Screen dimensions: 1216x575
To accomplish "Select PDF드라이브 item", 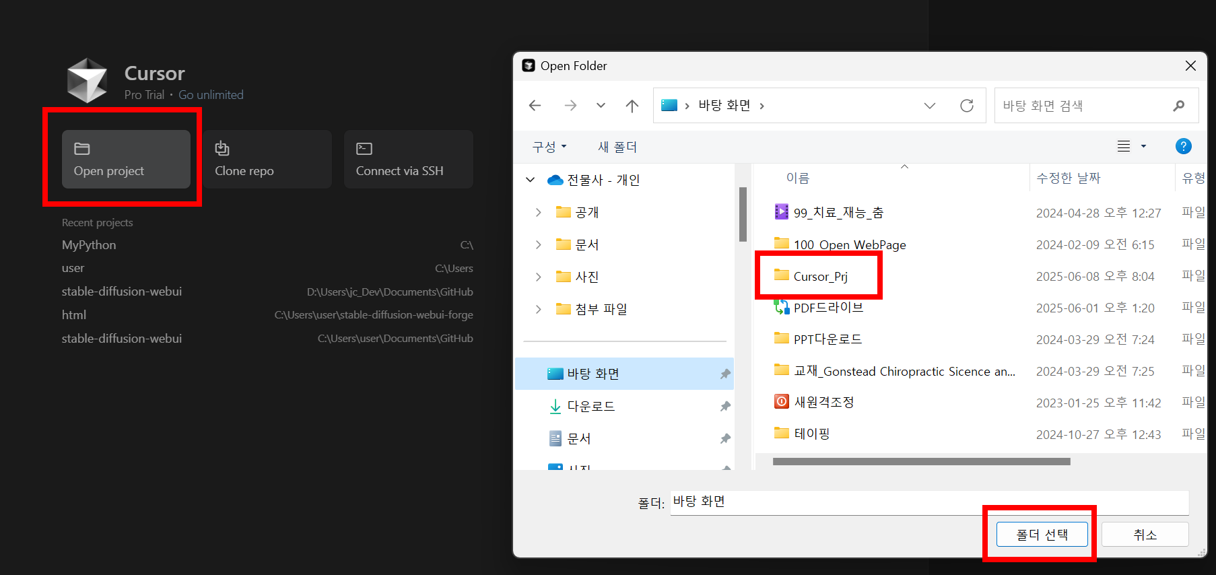I will (828, 308).
